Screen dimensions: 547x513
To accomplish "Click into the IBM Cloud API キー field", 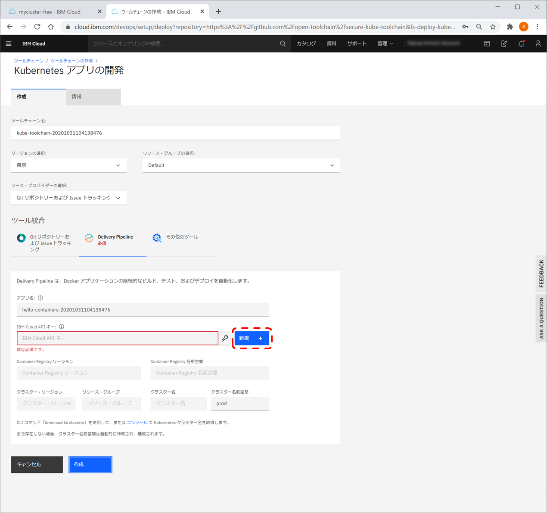I will coord(118,338).
